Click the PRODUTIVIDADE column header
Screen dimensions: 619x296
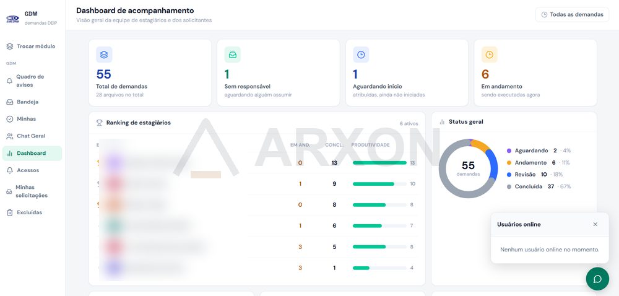click(x=370, y=145)
